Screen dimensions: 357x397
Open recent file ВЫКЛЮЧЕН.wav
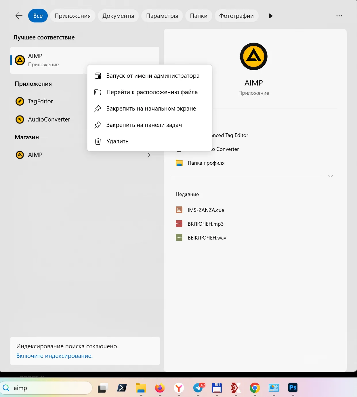click(207, 238)
